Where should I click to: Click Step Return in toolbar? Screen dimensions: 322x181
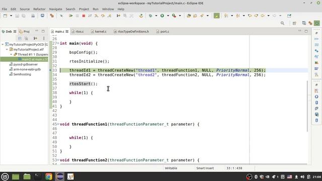tap(110, 16)
